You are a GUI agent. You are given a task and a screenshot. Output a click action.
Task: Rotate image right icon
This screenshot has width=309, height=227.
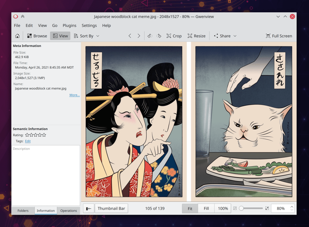click(x=159, y=36)
